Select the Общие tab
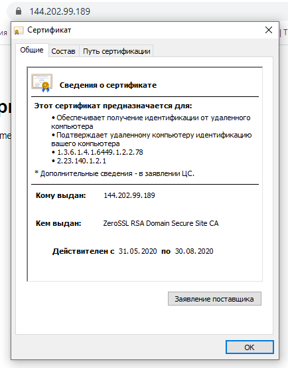Screen dimensions: 288x368 32,50
